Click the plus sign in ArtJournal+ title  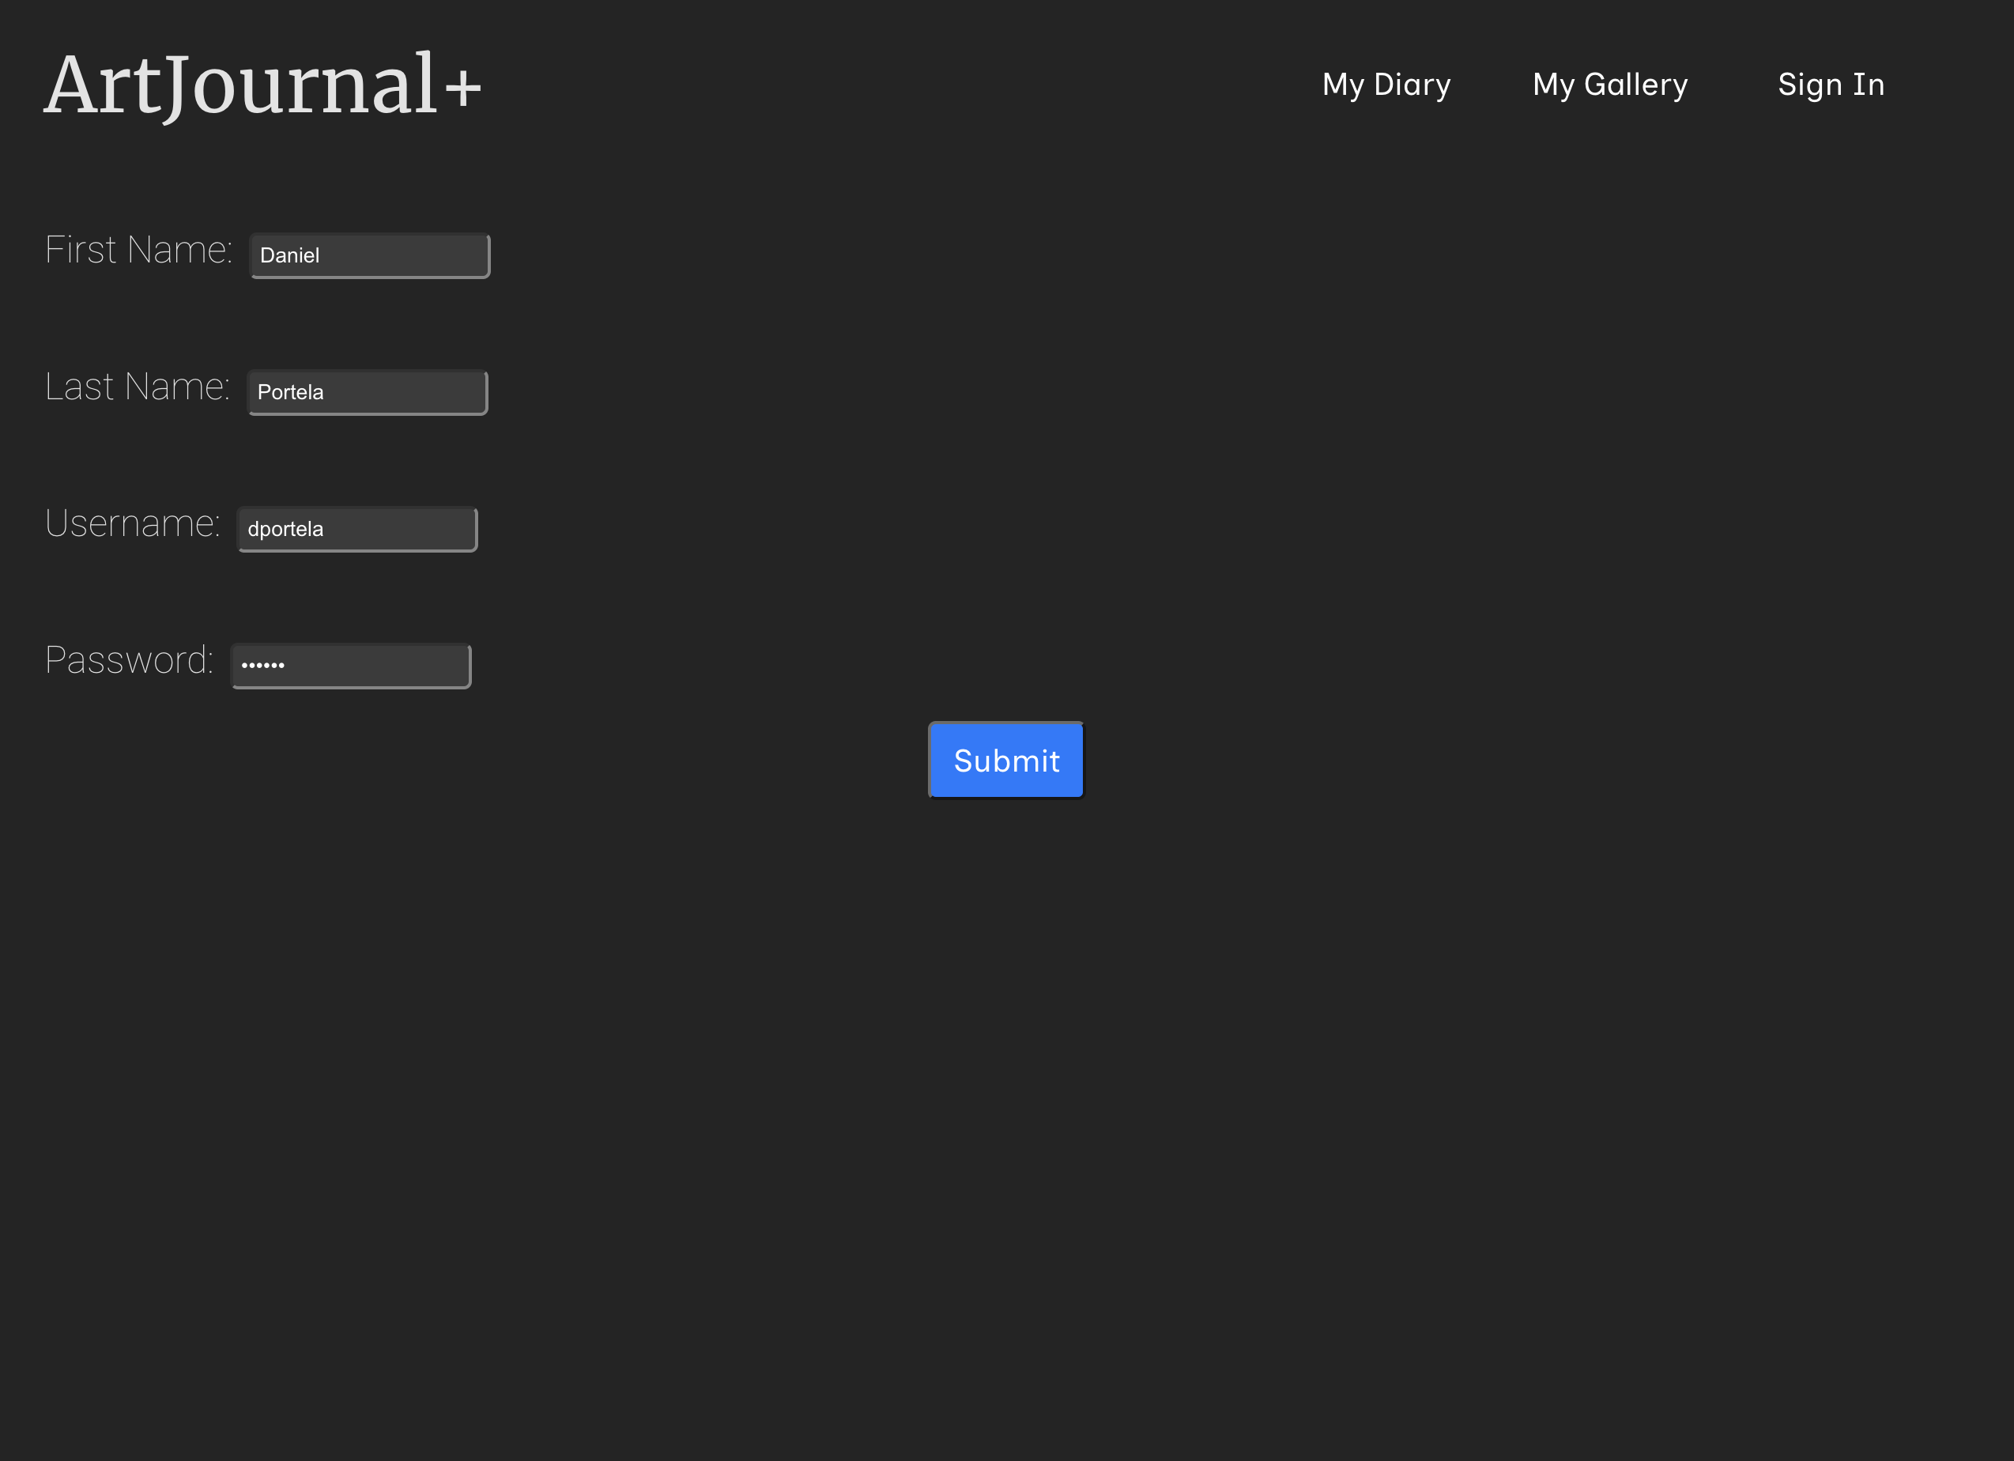pyautogui.click(x=462, y=88)
